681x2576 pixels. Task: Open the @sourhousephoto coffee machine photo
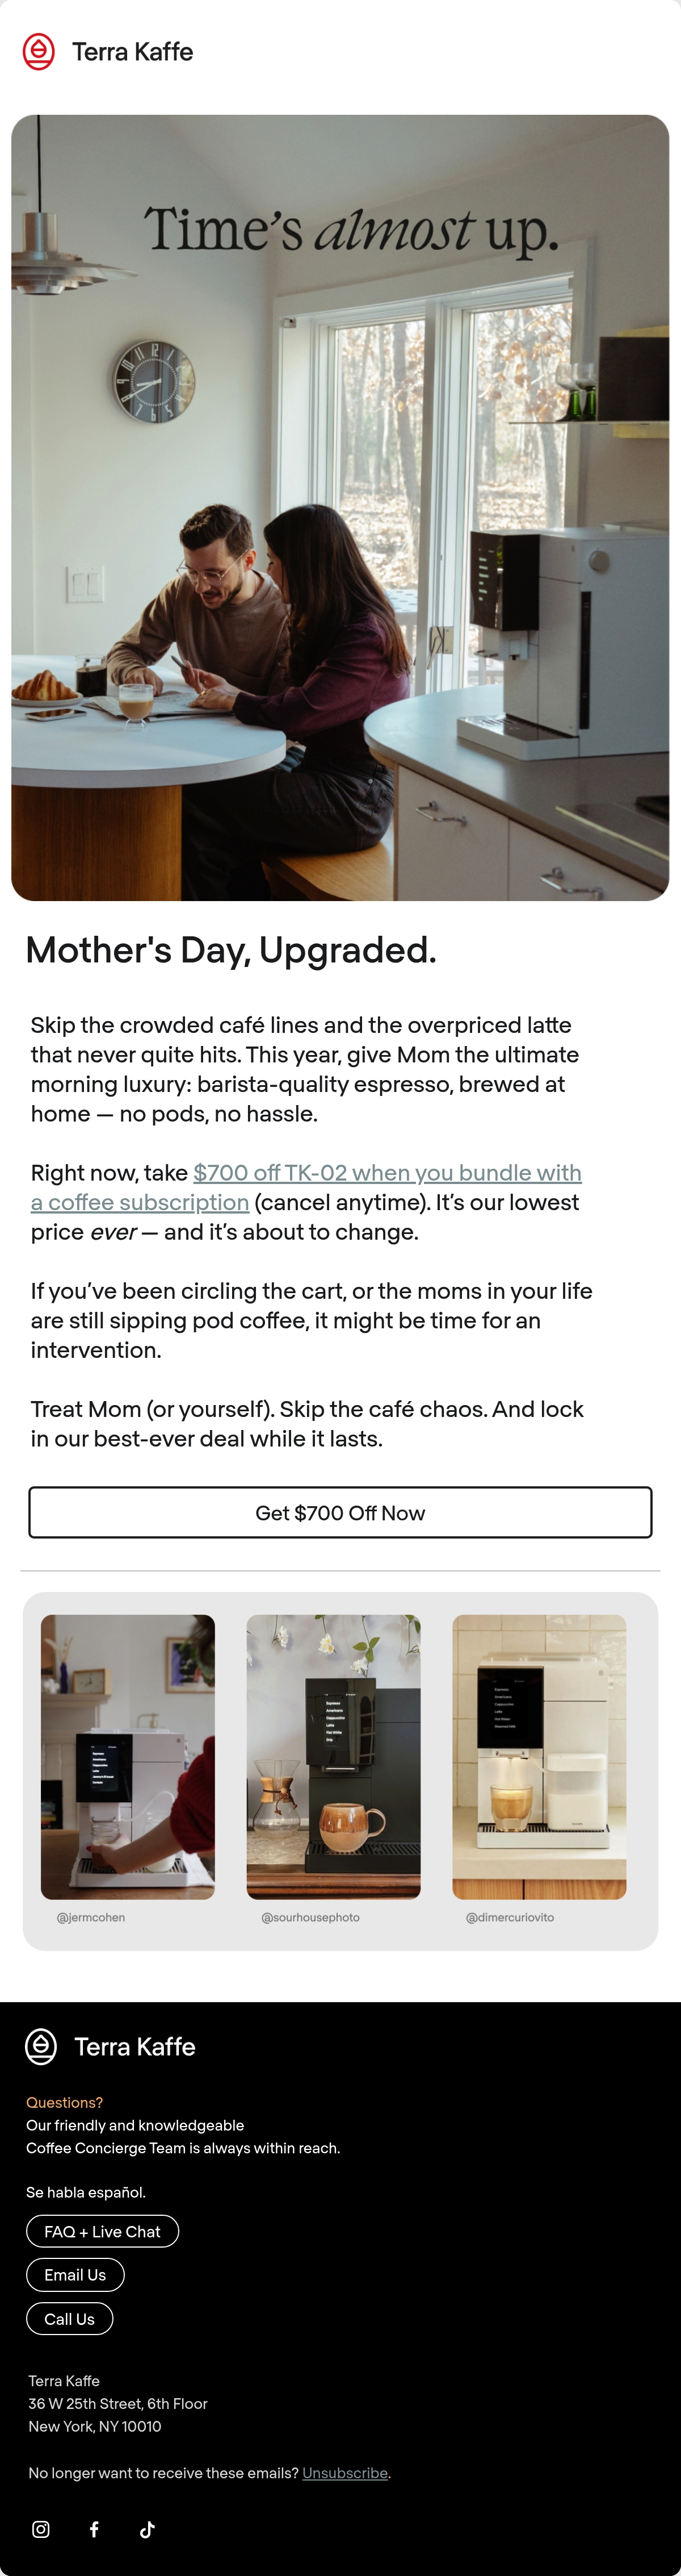tap(334, 1757)
